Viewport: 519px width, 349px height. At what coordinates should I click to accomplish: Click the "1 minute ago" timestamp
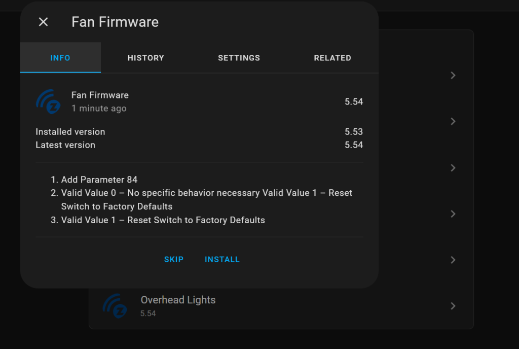pyautogui.click(x=99, y=108)
